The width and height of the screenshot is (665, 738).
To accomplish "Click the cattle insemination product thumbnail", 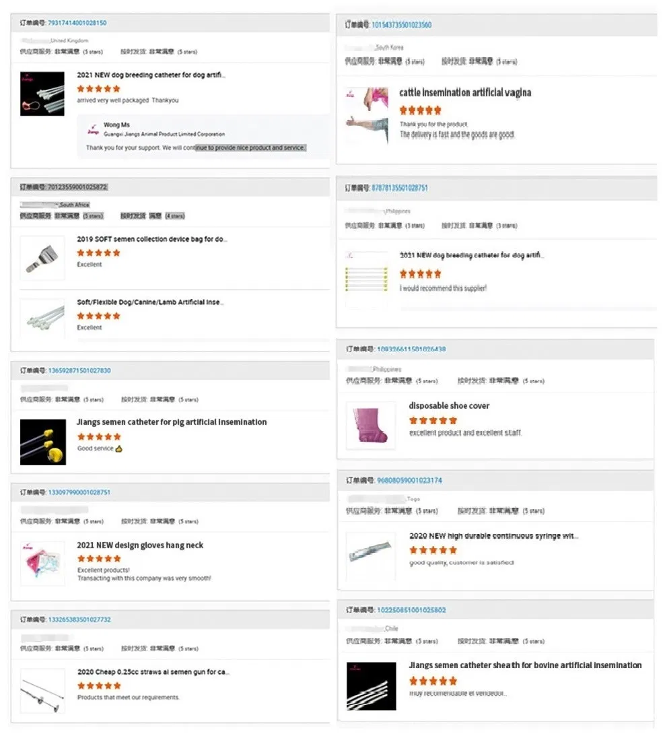I will click(367, 116).
